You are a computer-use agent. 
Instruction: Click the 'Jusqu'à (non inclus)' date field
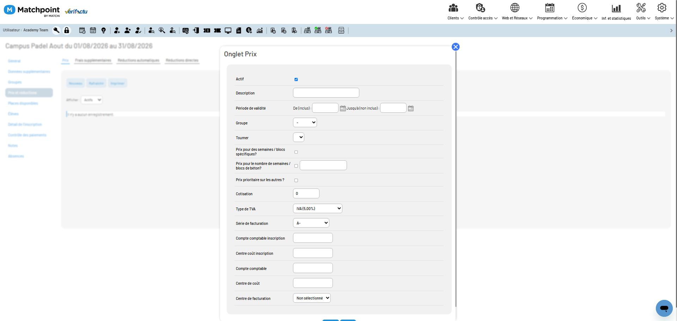(x=393, y=108)
